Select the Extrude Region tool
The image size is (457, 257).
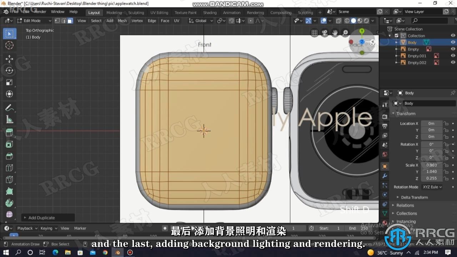pyautogui.click(x=9, y=133)
